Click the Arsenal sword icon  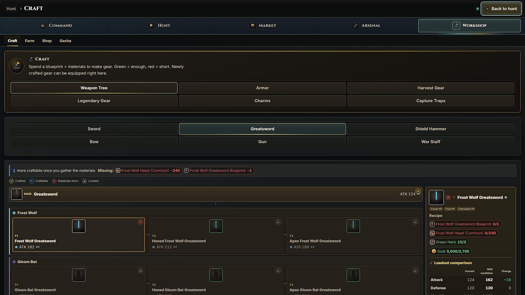pos(355,25)
